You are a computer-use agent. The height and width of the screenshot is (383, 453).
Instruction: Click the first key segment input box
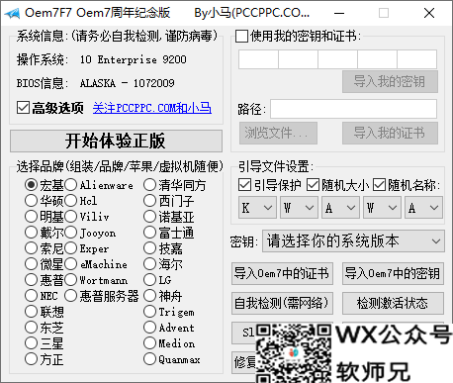pyautogui.click(x=258, y=59)
